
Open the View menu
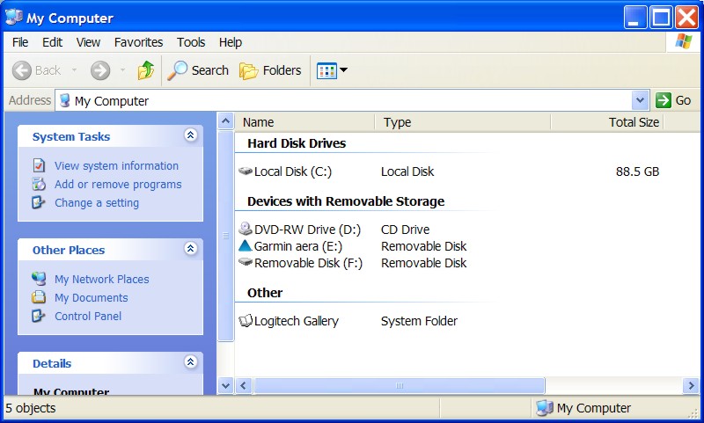click(88, 42)
